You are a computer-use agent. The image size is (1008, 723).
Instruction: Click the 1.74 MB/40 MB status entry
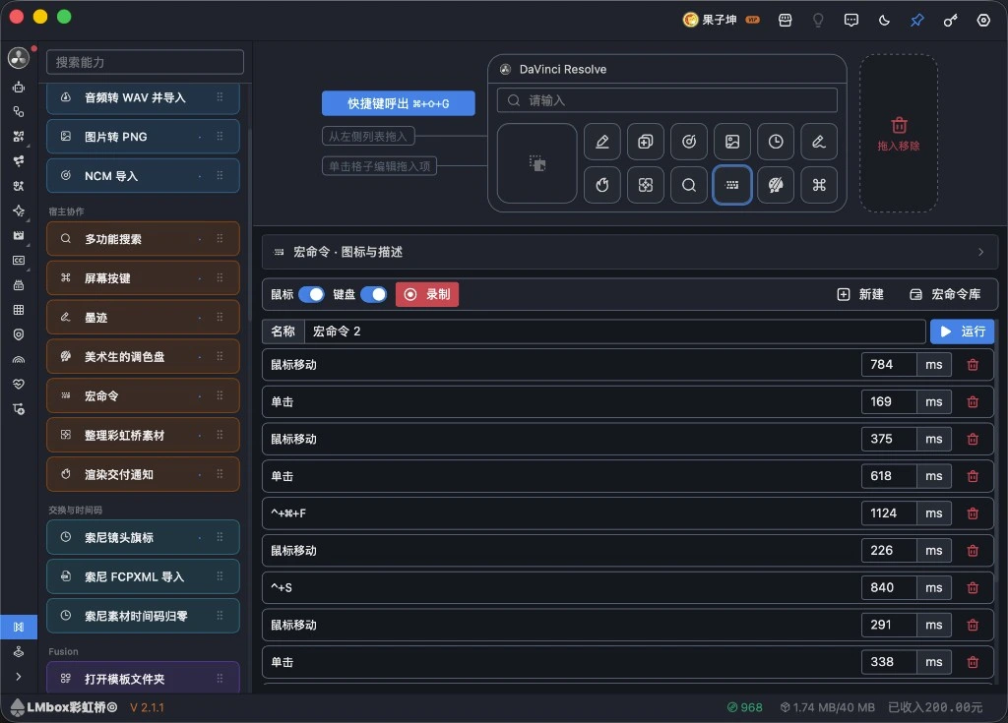click(x=827, y=707)
